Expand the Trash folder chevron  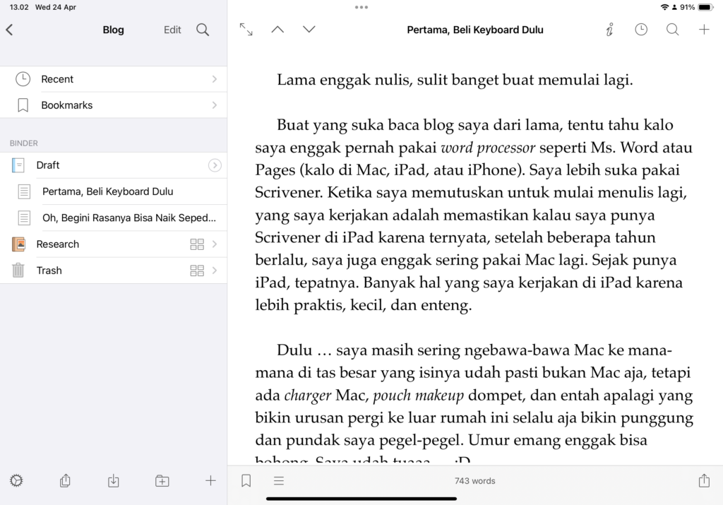(x=215, y=271)
